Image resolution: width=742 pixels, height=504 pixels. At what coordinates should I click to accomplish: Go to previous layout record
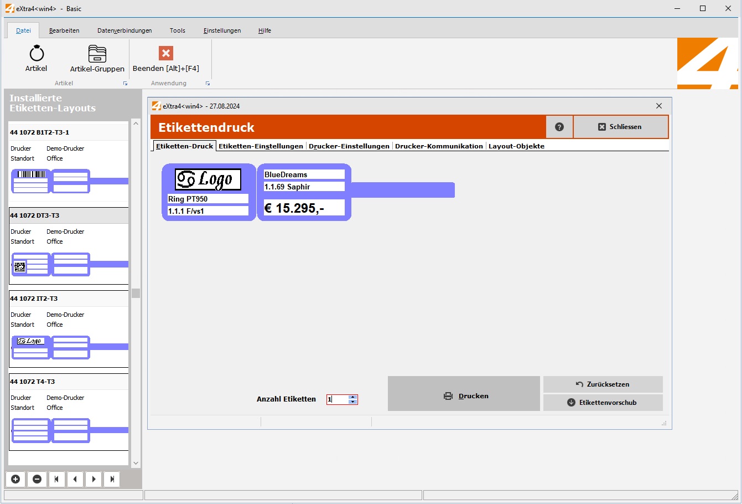pos(75,479)
